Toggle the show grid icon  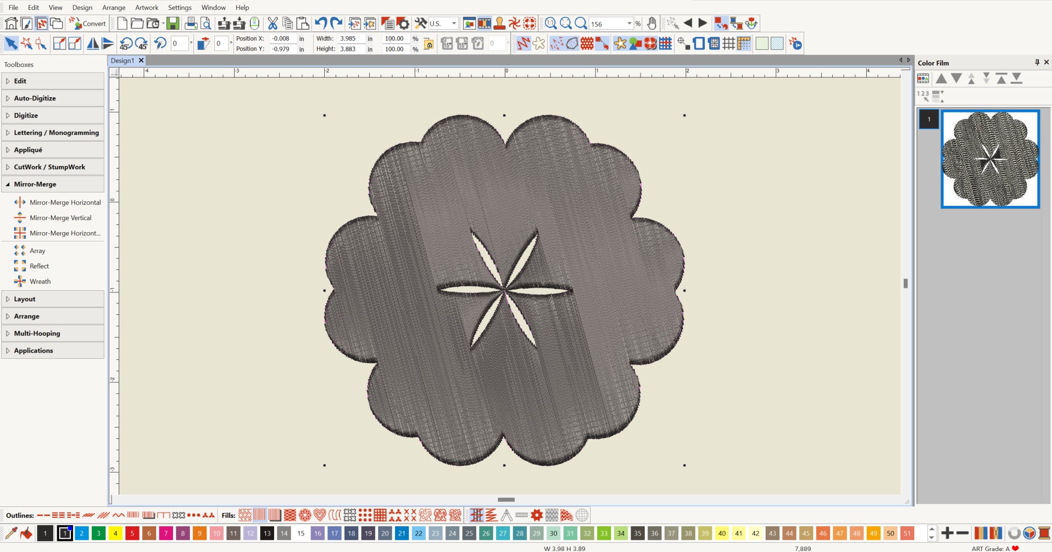(x=728, y=43)
